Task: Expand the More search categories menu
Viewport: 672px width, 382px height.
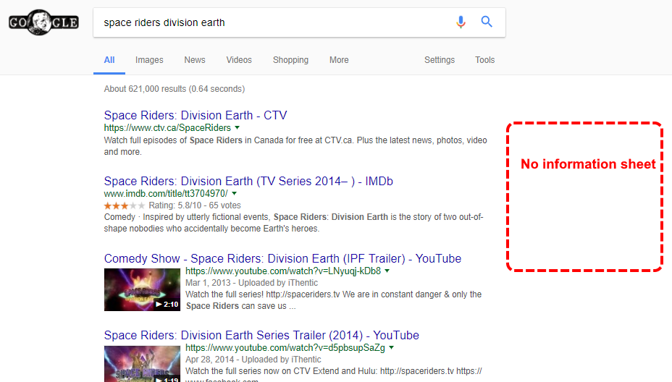Action: tap(339, 60)
